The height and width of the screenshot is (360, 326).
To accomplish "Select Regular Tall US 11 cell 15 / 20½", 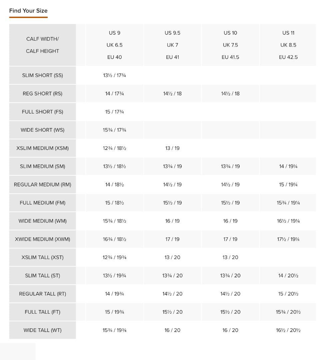I will click(x=288, y=294).
